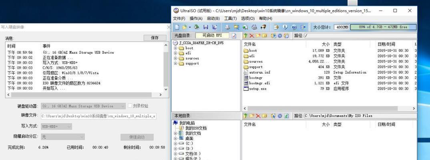This screenshot has height=160, width=430.
Task: Open the 选项(O) menu
Action: pos(248,18)
